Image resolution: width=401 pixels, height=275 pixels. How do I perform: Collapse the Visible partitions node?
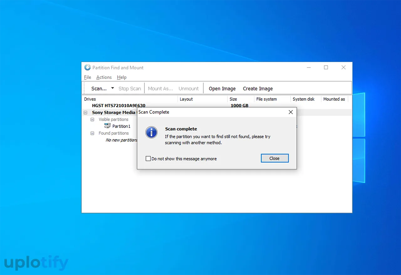point(92,120)
